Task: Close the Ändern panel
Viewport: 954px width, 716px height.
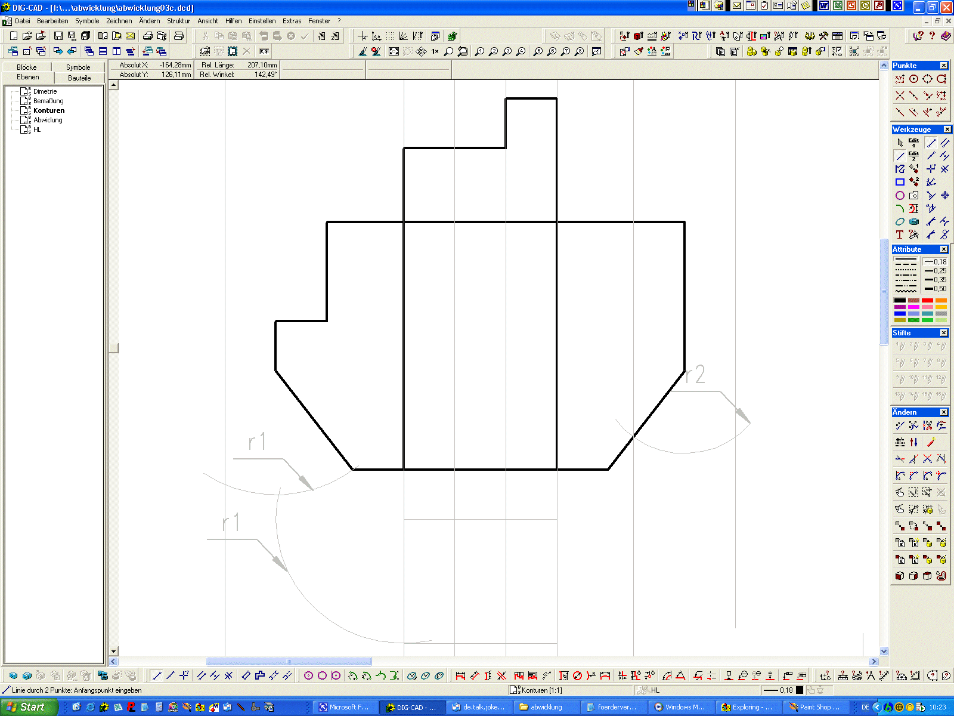Action: (944, 412)
